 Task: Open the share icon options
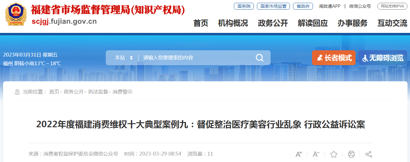369,154
